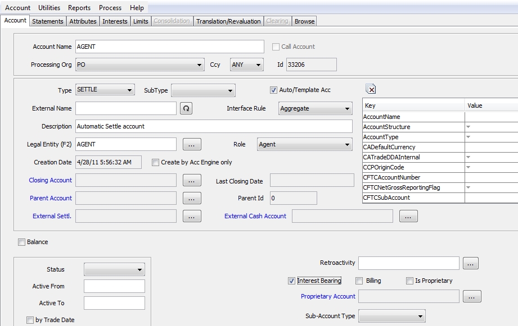This screenshot has width=518, height=326.
Task: Open the Processing Org dropdown
Action: pos(139,65)
